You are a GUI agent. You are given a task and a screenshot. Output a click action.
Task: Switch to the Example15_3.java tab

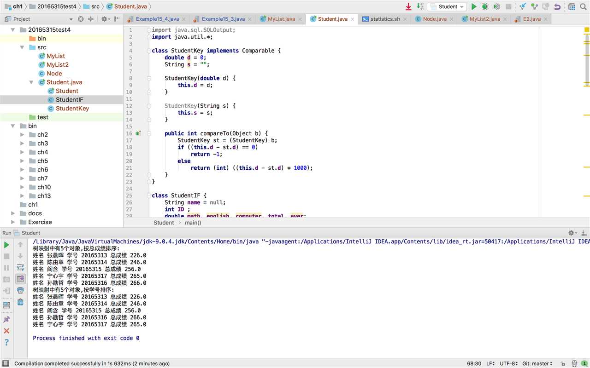[223, 19]
